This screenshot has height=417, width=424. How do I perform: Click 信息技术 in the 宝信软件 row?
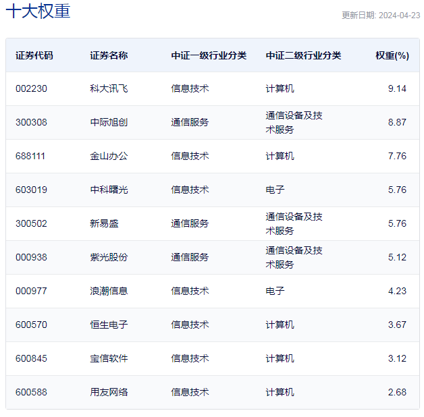pyautogui.click(x=190, y=358)
